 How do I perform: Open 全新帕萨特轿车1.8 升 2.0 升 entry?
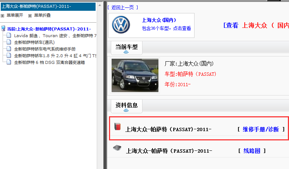(x=55, y=56)
